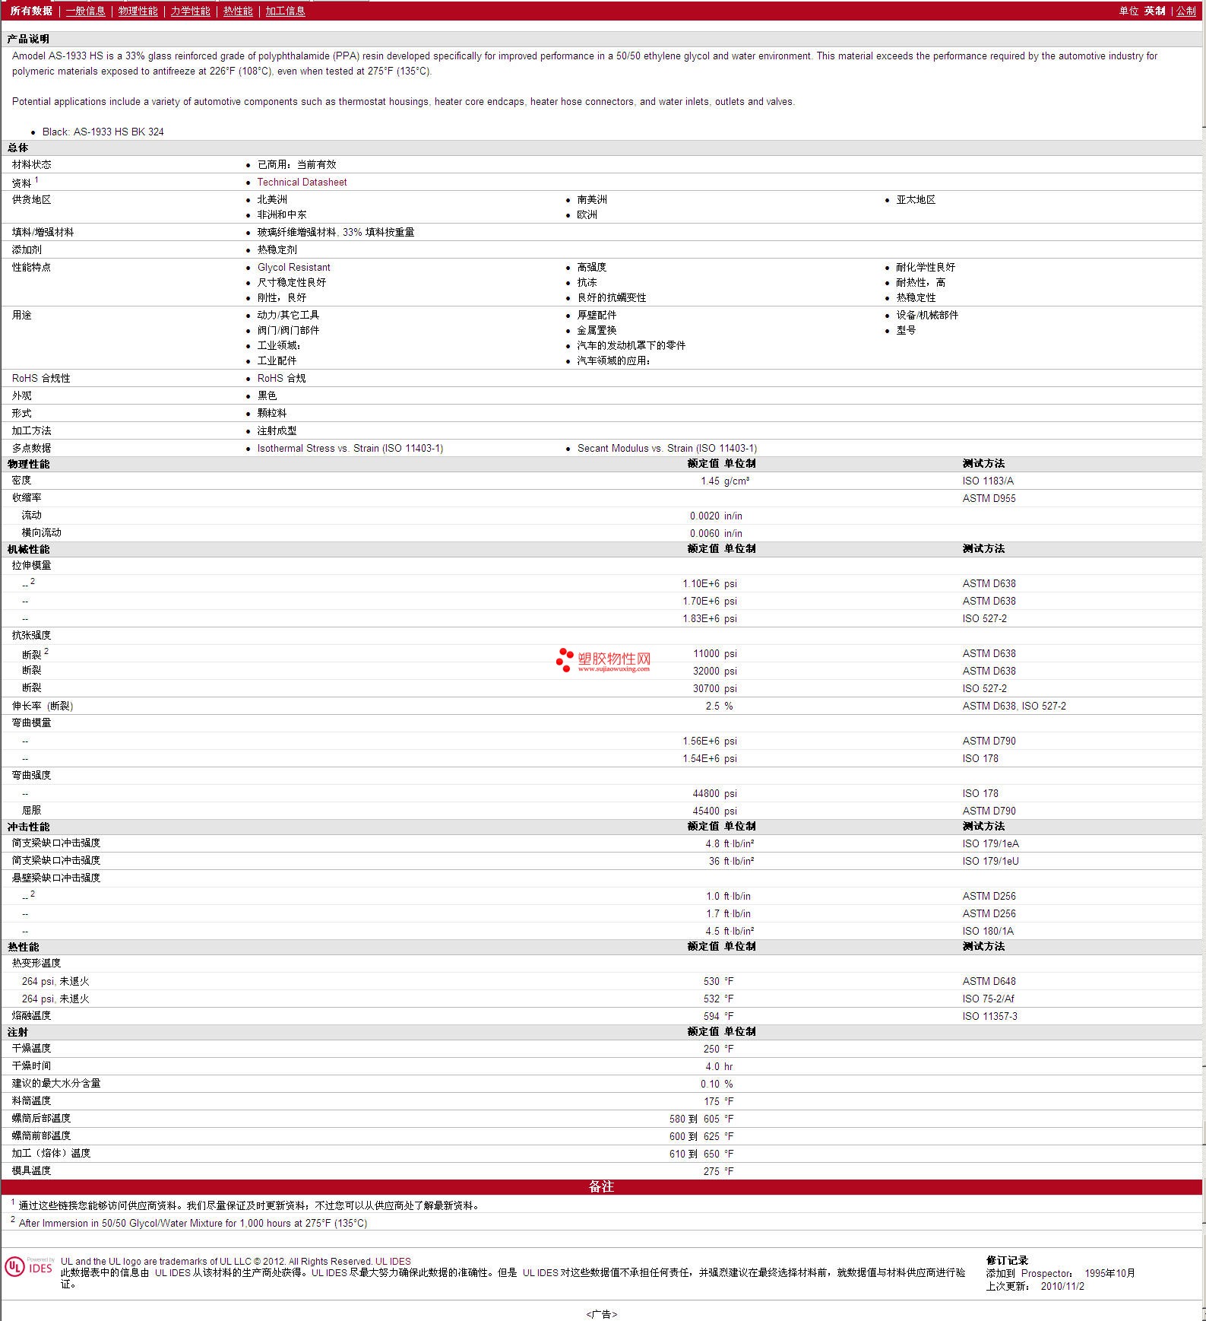Screen dimensions: 1206x1321
Task: Select the flexural modulus value 1.56E+6
Action: tap(701, 741)
